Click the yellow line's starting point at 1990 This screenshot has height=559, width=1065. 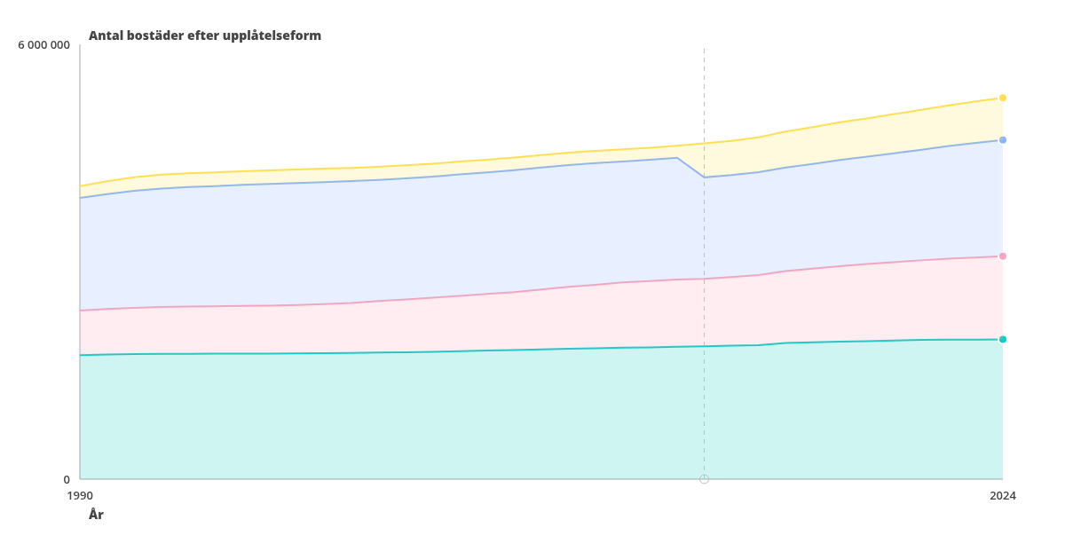coord(81,186)
